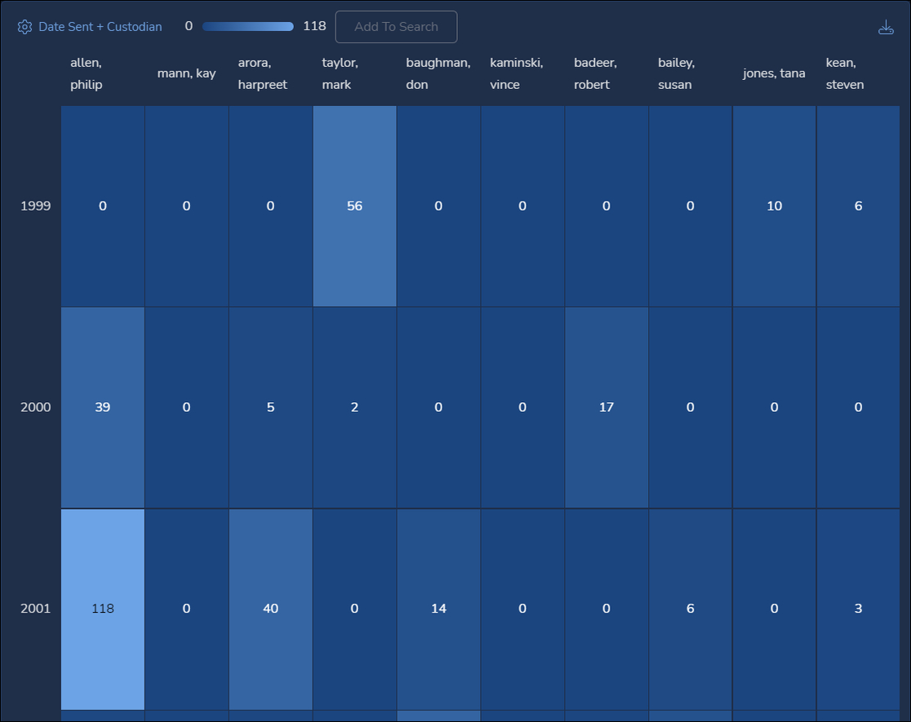Click the cell showing 10 under jones, tana
Screen dimensions: 911x722
(773, 206)
